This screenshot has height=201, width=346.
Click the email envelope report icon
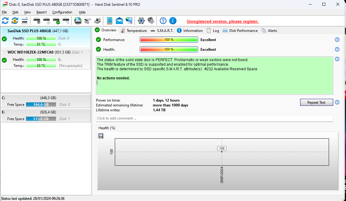[x=119, y=21]
